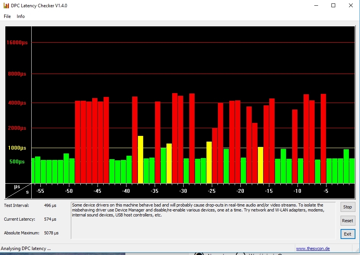
Task: Click the Reset button
Action: [347, 221]
